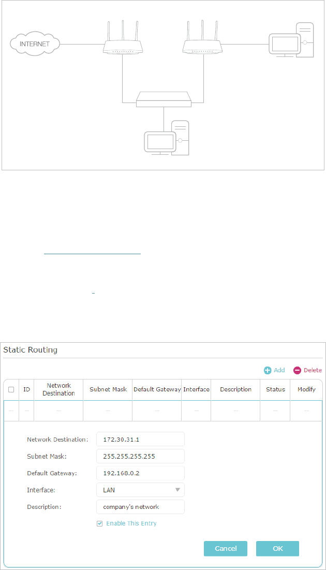Click the Description field with company's network
Viewport: 326px width, 570px height.
click(140, 507)
